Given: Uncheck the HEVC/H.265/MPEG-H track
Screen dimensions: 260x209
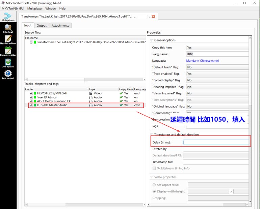Looking at the screenshot, I should point(31,93).
